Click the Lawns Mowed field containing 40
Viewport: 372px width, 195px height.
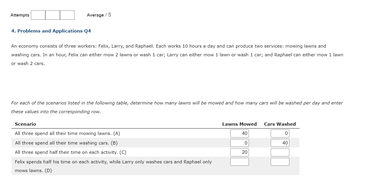239,133
